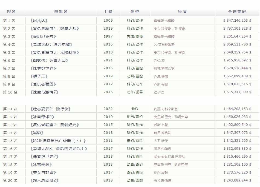Screen dimensions: 260x187
Task: Click director name 瑞恩·库格勒
Action: tap(163, 133)
